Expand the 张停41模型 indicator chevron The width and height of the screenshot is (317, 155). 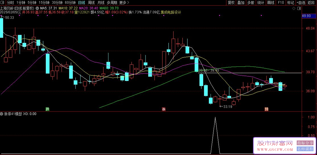[x=2, y=114]
